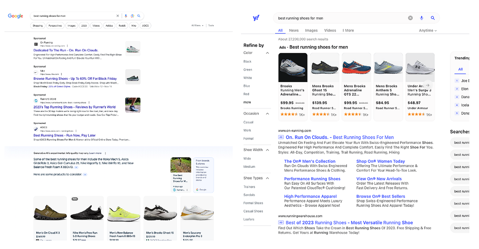Click the Yahoo y! logo
This screenshot has width=479, height=249.
257,18
